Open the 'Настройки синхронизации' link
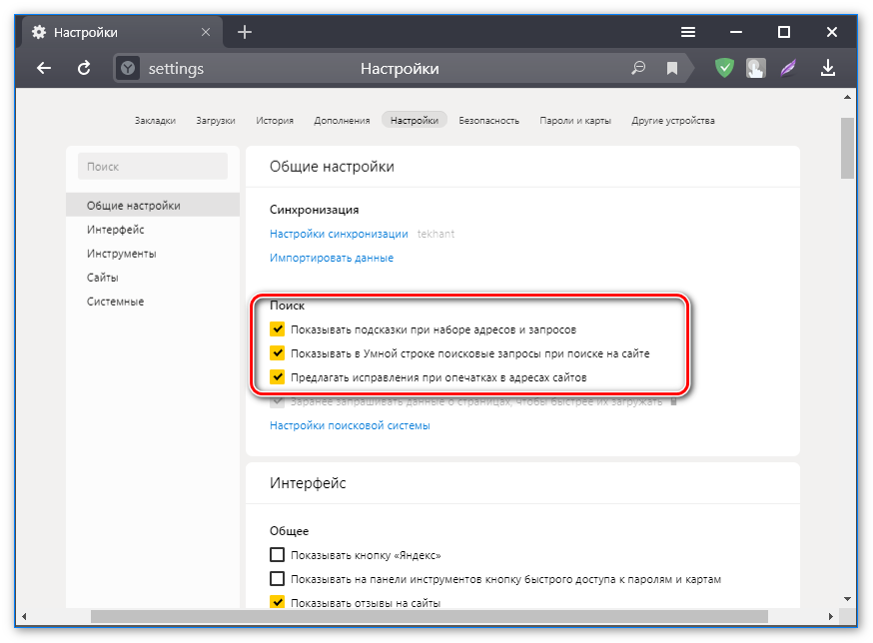873x643 pixels. pyautogui.click(x=339, y=234)
